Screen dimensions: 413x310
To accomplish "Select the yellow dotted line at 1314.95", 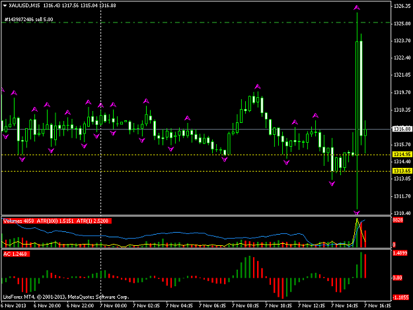I will [x=196, y=155].
